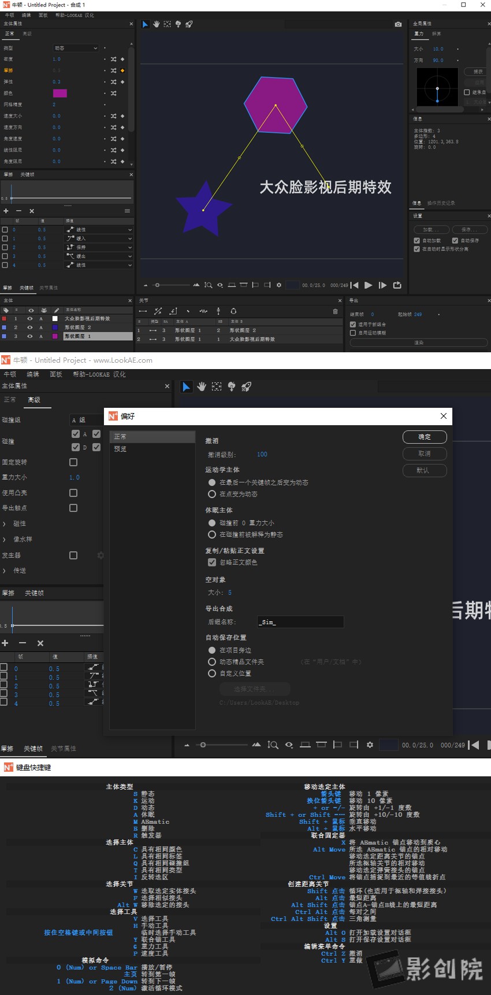Open the 高级 tab in 合成 1 window
Image resolution: width=491 pixels, height=995 pixels.
[27, 34]
